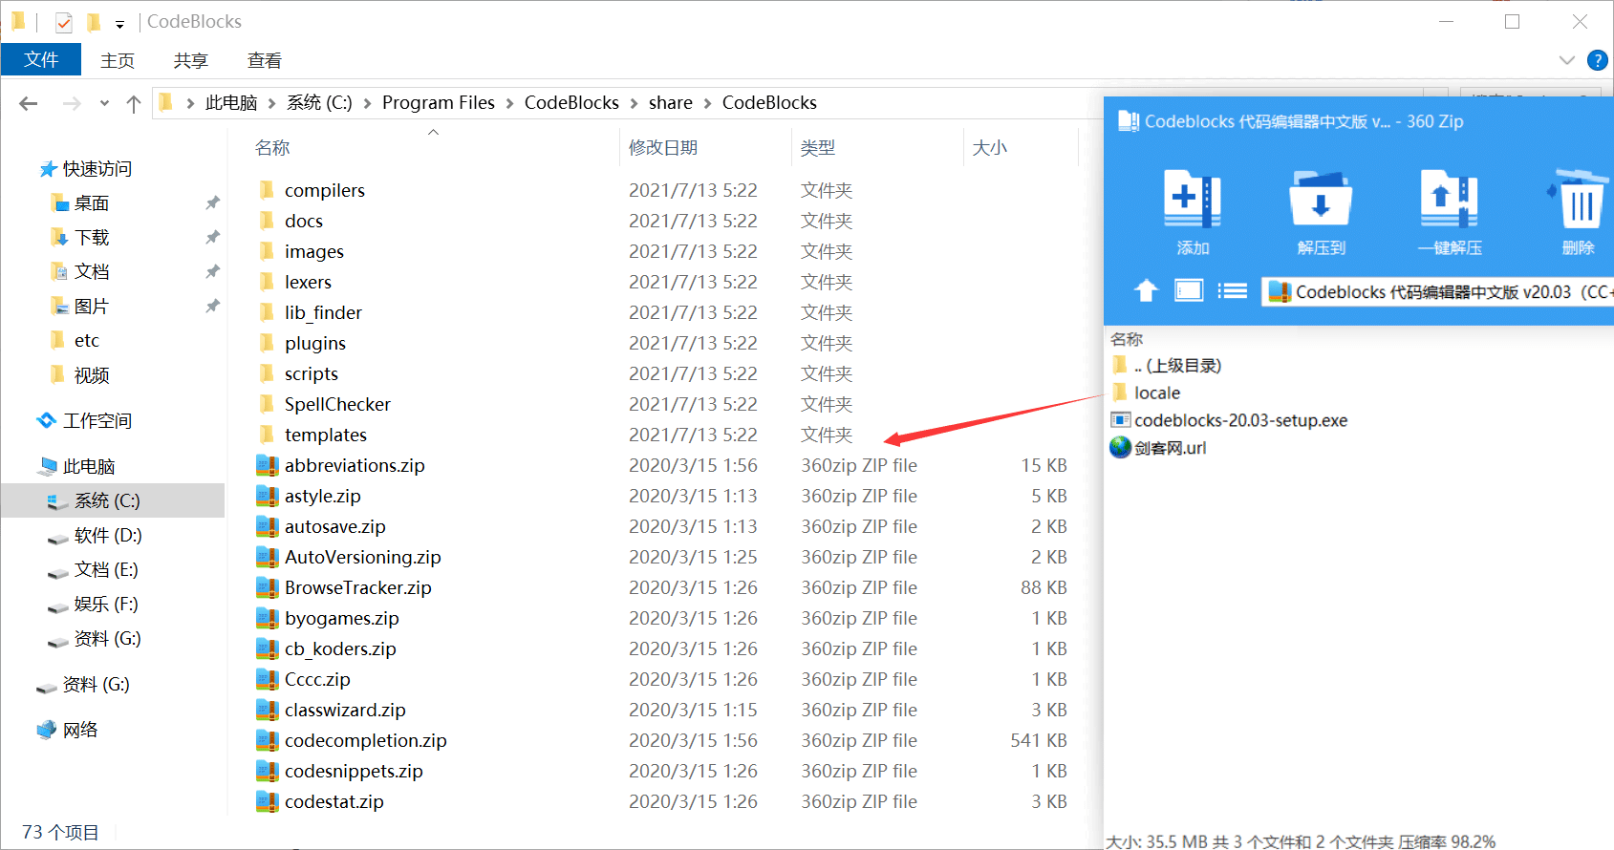Open the Explorer help question mark icon

point(1597,60)
